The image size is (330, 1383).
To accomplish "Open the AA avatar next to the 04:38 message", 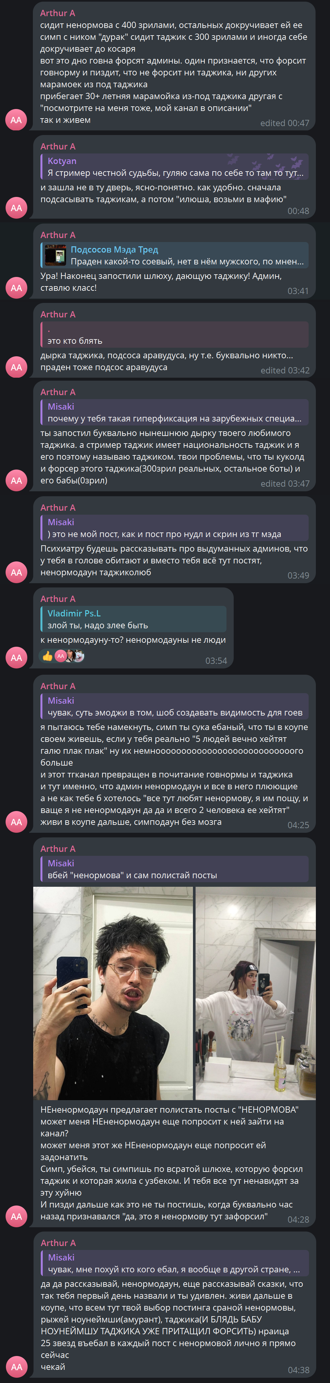I will click(x=16, y=1367).
